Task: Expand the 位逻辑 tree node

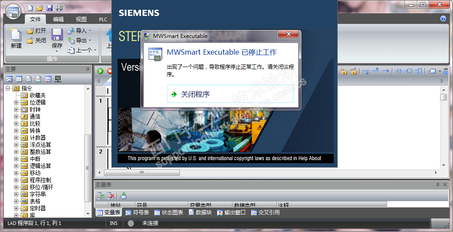Action: 16,102
